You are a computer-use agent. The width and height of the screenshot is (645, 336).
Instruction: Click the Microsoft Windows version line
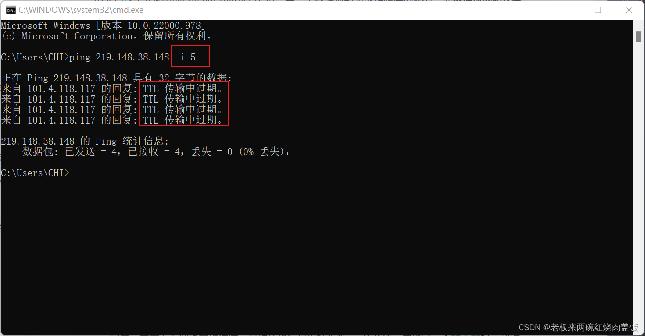click(103, 26)
